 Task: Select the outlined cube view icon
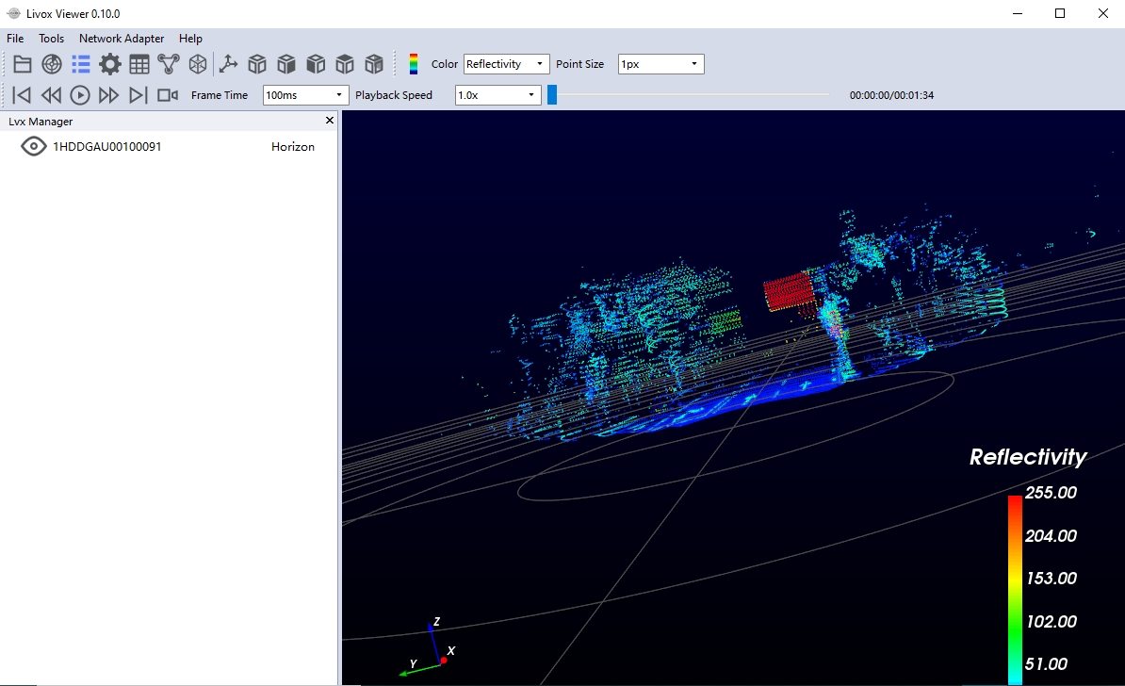point(257,64)
